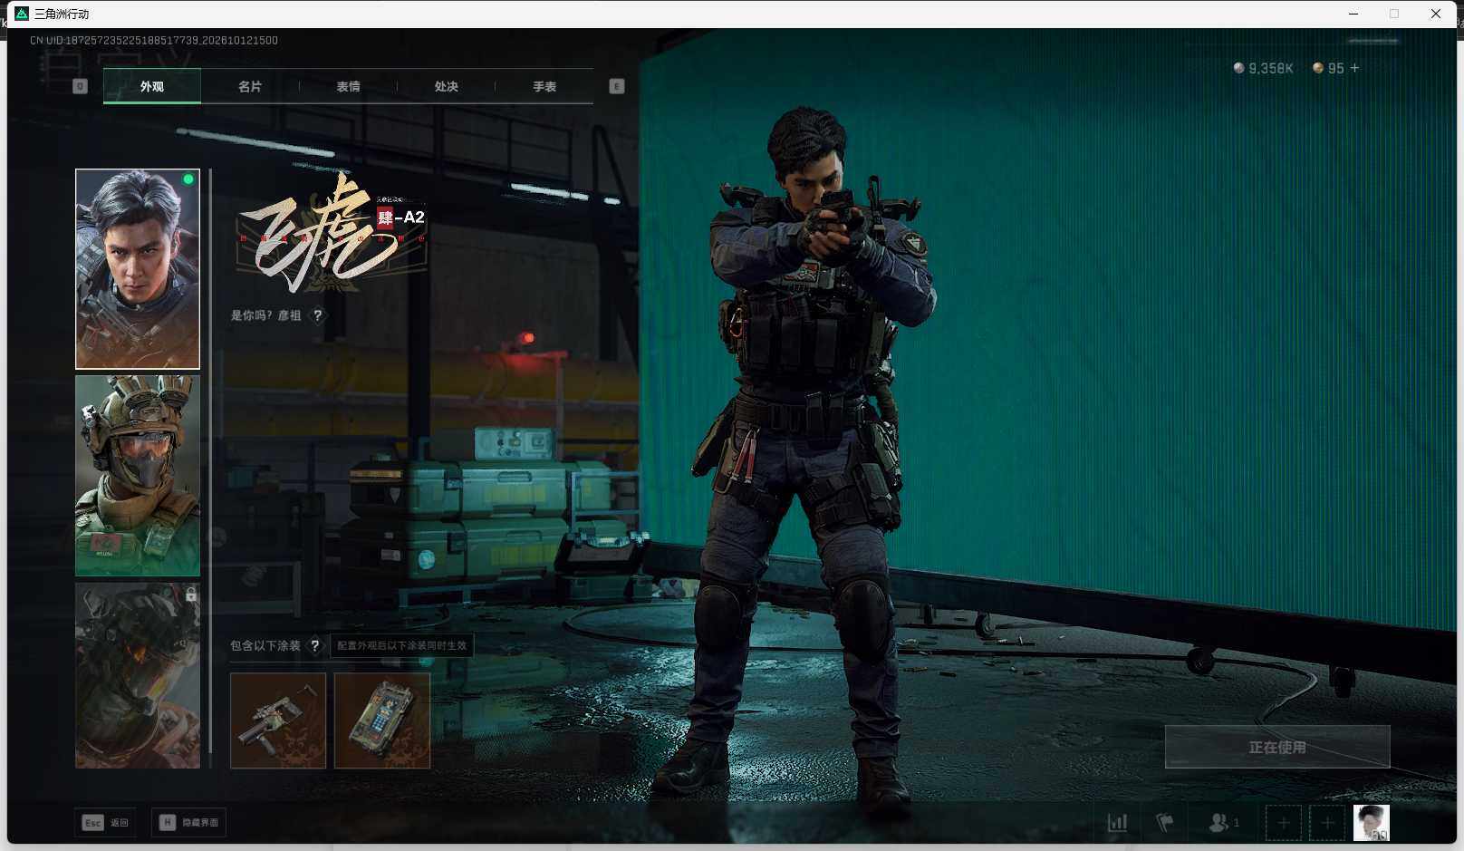Screen dimensions: 1464x851
Task: Click the weapon paint job thumbnail
Action: pos(278,720)
